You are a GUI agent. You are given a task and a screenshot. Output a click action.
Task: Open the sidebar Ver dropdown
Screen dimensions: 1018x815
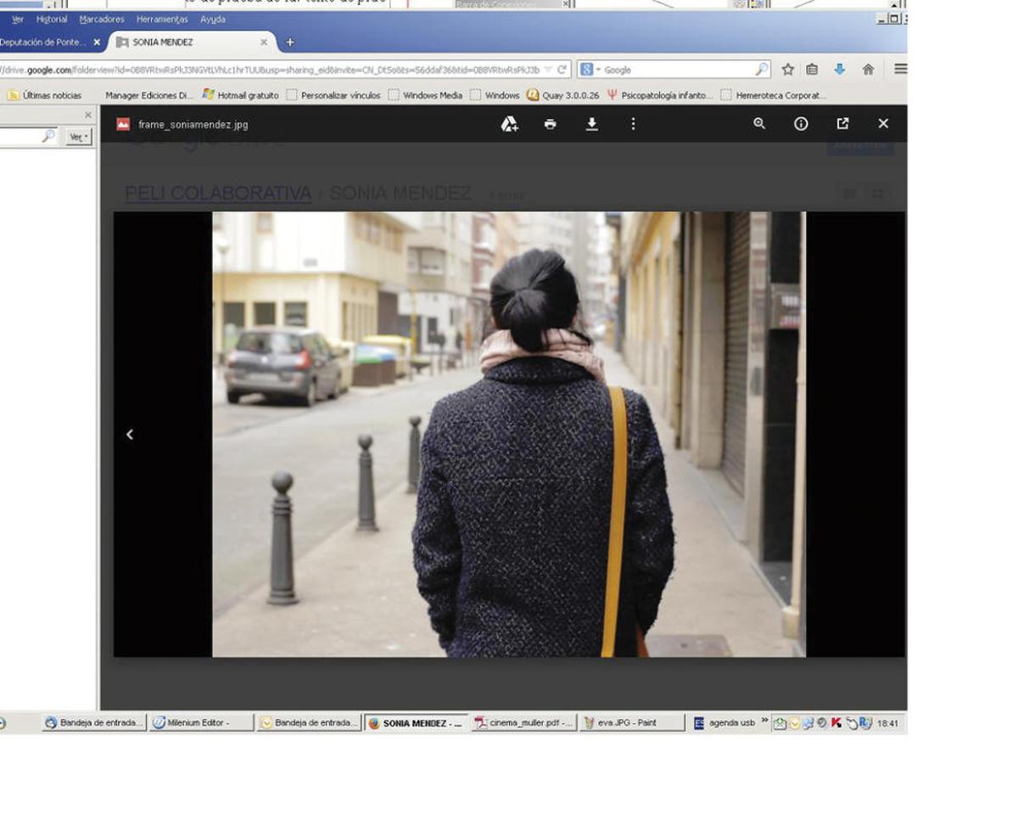(x=79, y=136)
